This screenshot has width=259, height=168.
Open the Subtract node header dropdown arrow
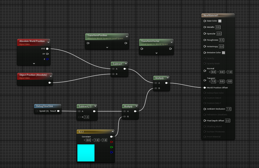126,64
